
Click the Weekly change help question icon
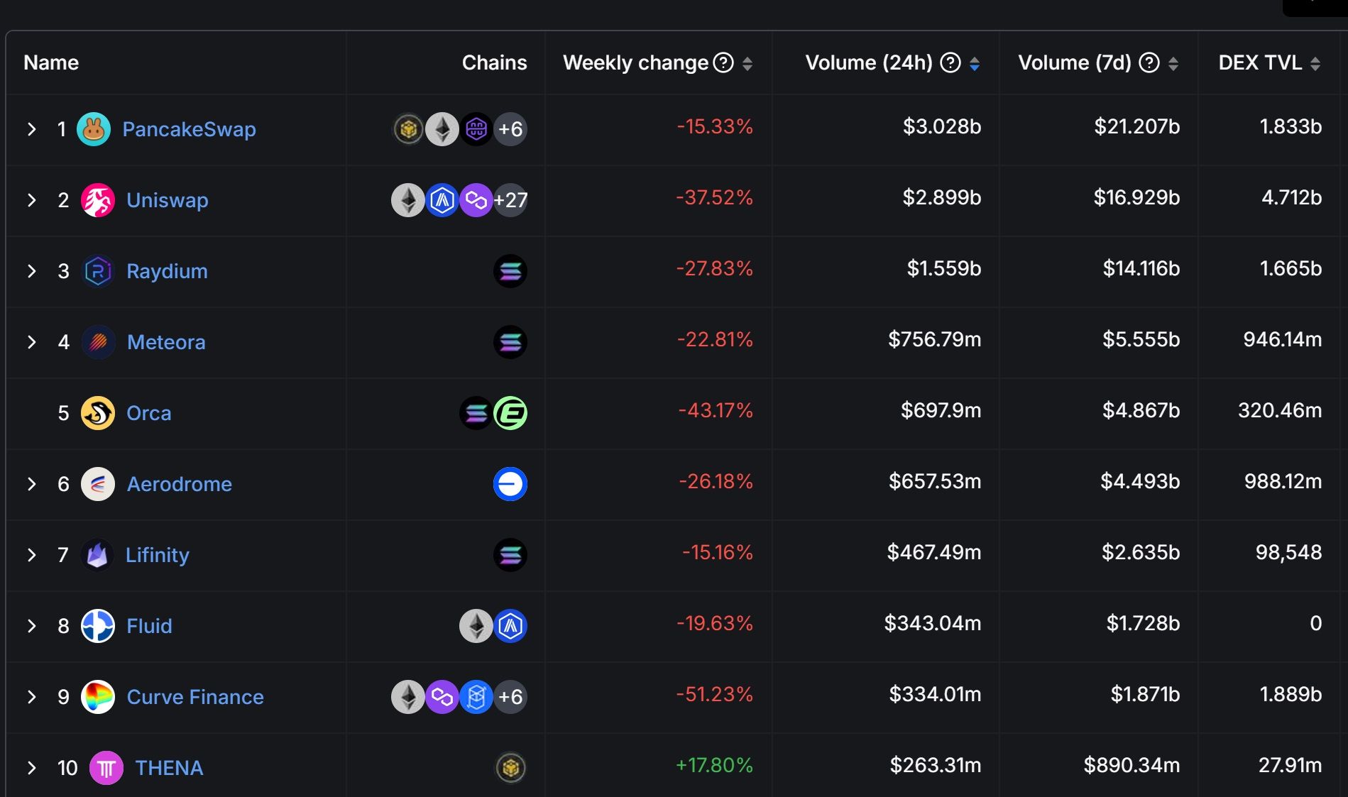tap(723, 63)
